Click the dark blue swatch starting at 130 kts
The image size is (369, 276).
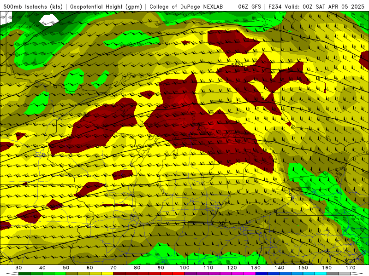262,274
